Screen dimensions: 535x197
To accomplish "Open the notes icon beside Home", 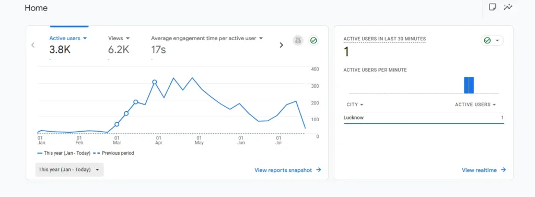I will 492,7.
